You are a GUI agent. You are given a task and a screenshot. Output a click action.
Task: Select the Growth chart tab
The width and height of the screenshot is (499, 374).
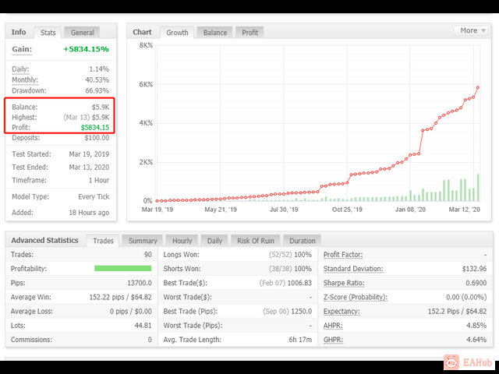(x=177, y=33)
